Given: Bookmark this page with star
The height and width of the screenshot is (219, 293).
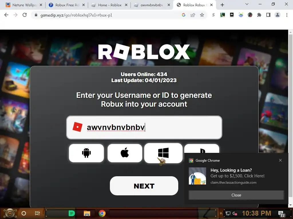Looking at the screenshot, I should [x=202, y=15].
